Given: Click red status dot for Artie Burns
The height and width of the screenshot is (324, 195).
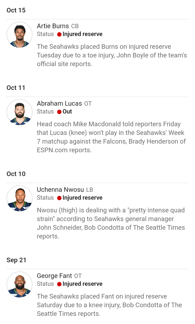Looking at the screenshot, I should click(59, 34).
